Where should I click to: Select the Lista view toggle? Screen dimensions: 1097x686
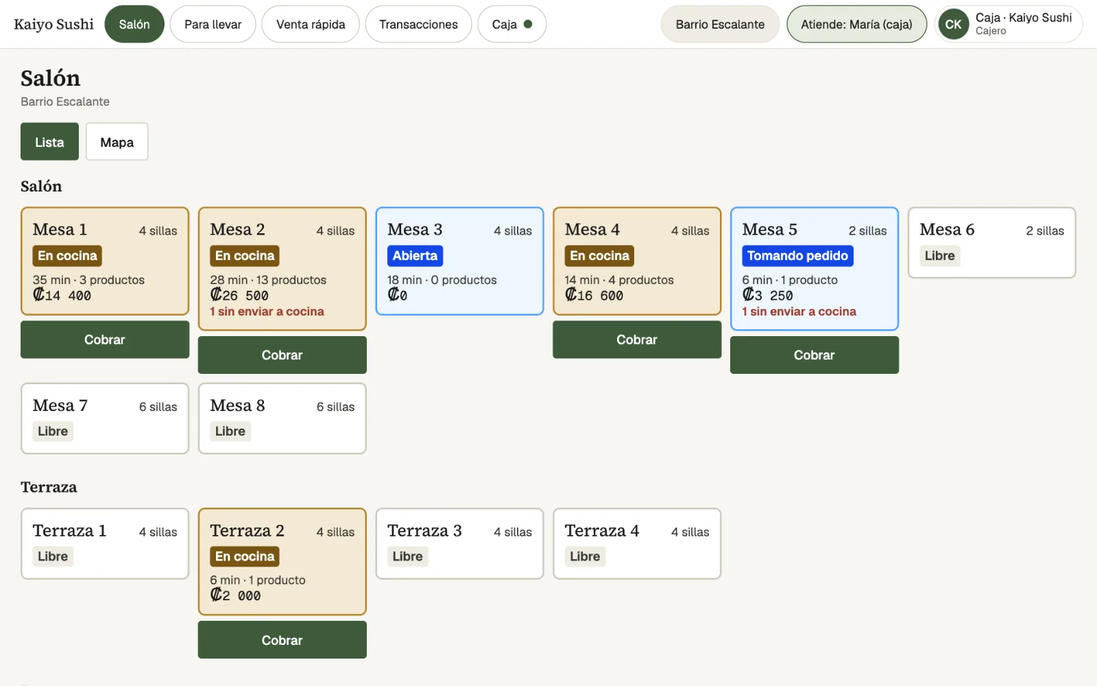click(49, 142)
